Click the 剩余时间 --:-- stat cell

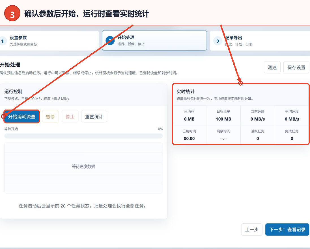pos(223,135)
